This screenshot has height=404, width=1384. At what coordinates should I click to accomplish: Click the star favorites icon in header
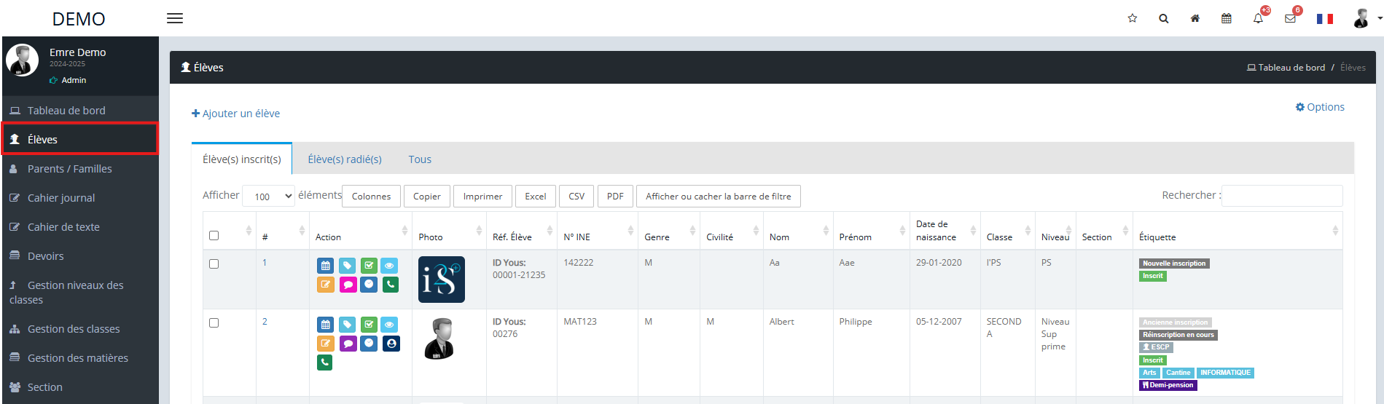(x=1133, y=19)
